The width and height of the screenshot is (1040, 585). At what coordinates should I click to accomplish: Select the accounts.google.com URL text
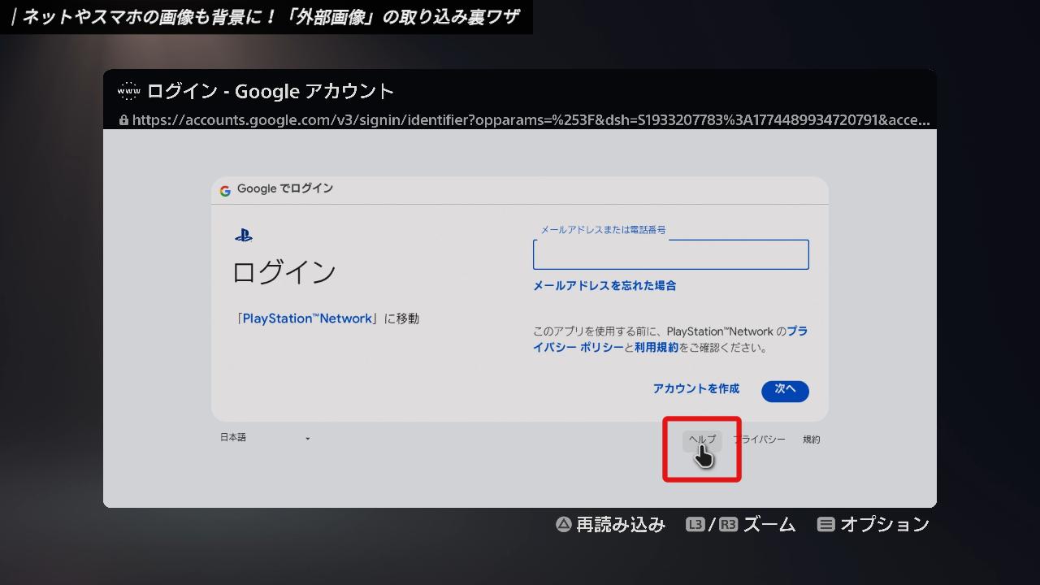[528, 120]
